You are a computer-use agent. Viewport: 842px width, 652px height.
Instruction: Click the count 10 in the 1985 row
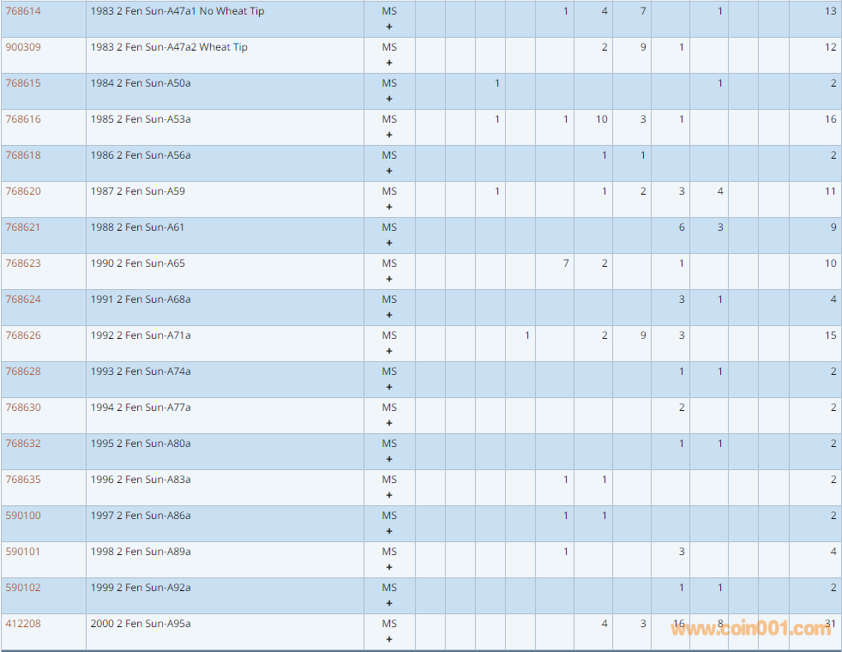[x=602, y=119]
